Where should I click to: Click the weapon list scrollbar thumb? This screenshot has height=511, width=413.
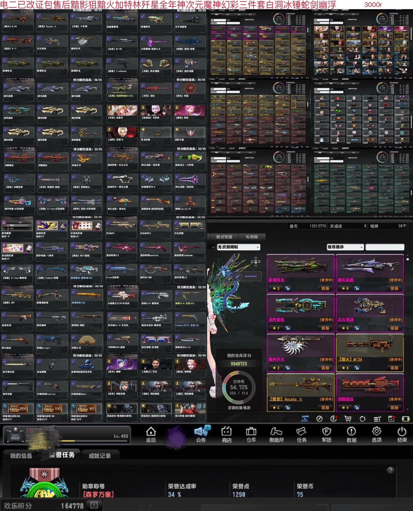(x=408, y=259)
